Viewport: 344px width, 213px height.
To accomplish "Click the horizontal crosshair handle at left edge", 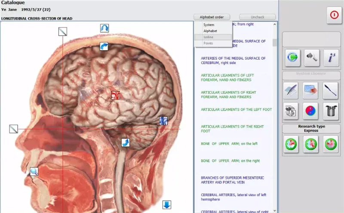I will point(14,129).
